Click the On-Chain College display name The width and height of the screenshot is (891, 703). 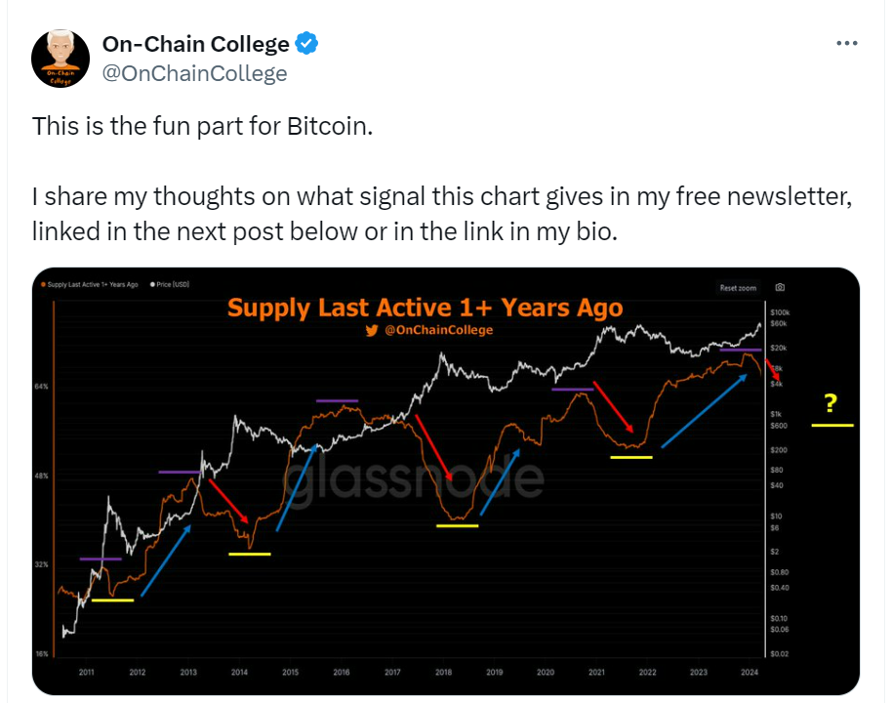pos(195,44)
